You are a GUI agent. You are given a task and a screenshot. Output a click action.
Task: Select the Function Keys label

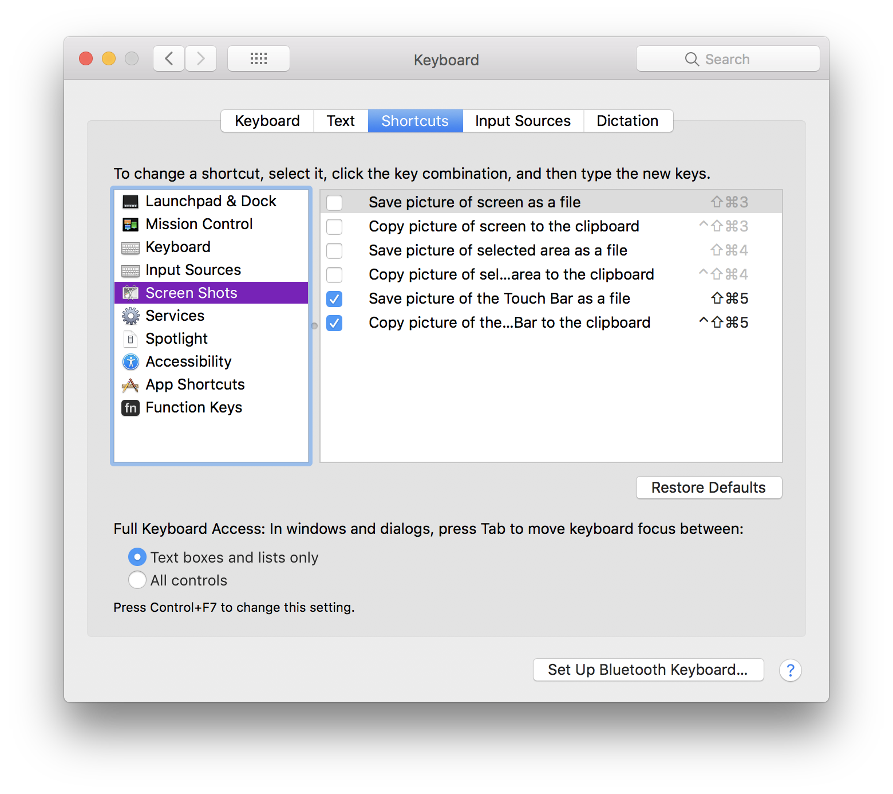click(194, 407)
